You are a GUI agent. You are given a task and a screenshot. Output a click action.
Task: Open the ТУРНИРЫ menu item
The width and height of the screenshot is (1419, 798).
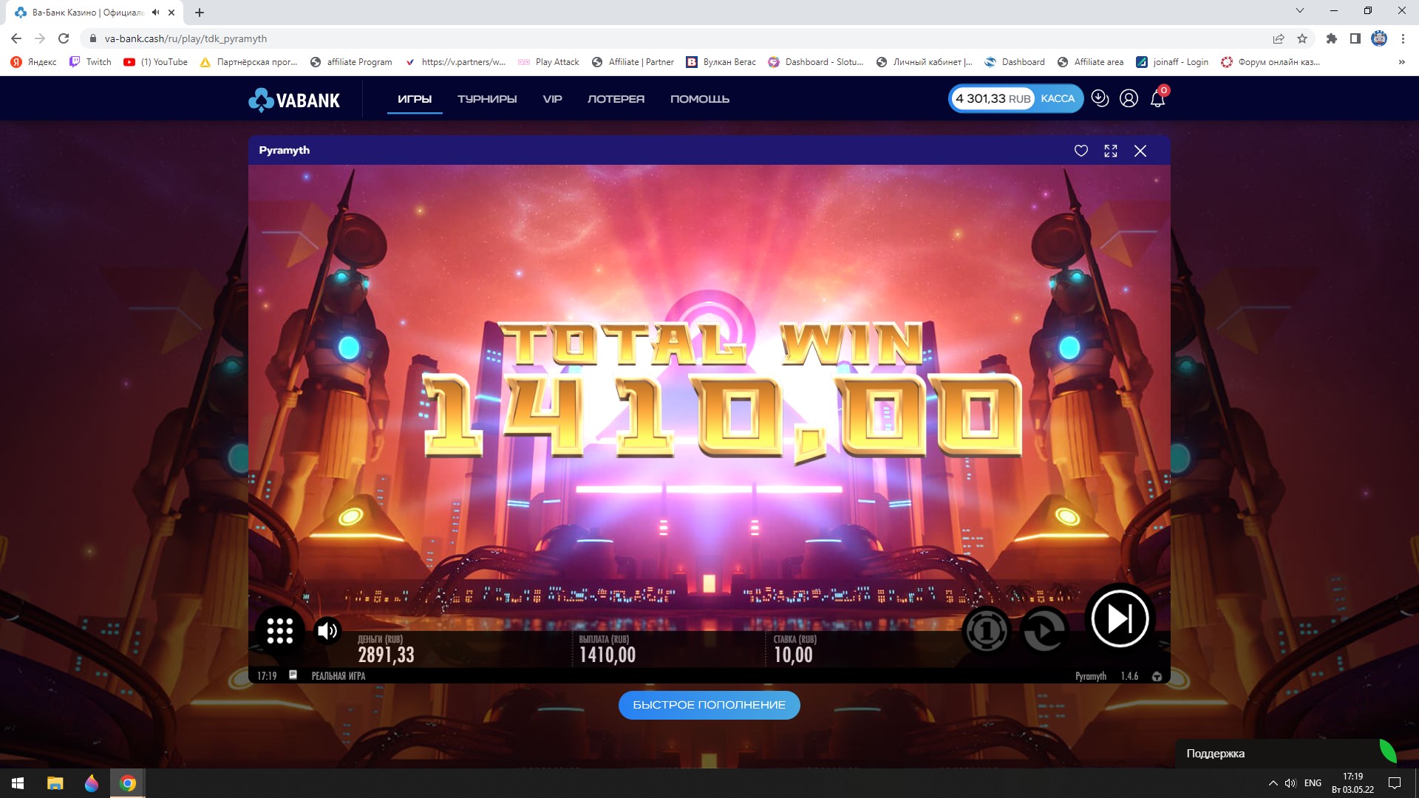tap(487, 99)
